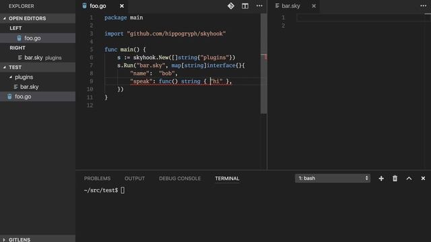Click the Go file icon beside foo.go in TEST tree
The height and width of the screenshot is (242, 431).
pyautogui.click(x=9, y=97)
